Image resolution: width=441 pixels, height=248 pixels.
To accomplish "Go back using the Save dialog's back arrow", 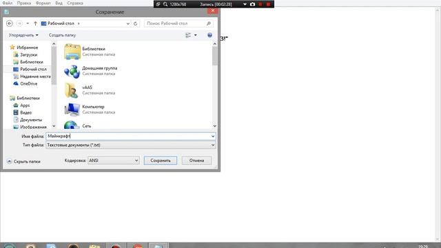I will 10,23.
